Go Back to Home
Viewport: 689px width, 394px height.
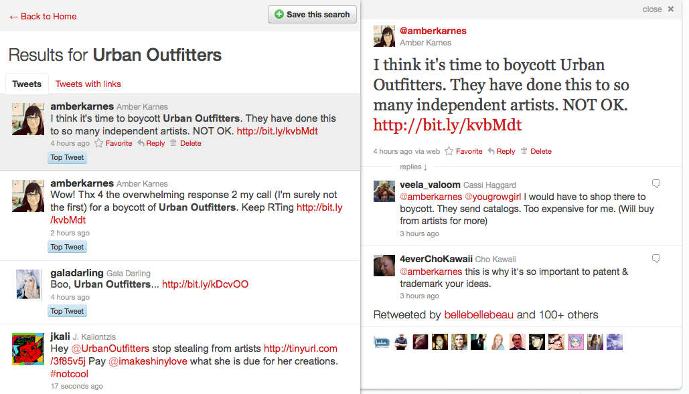[43, 16]
